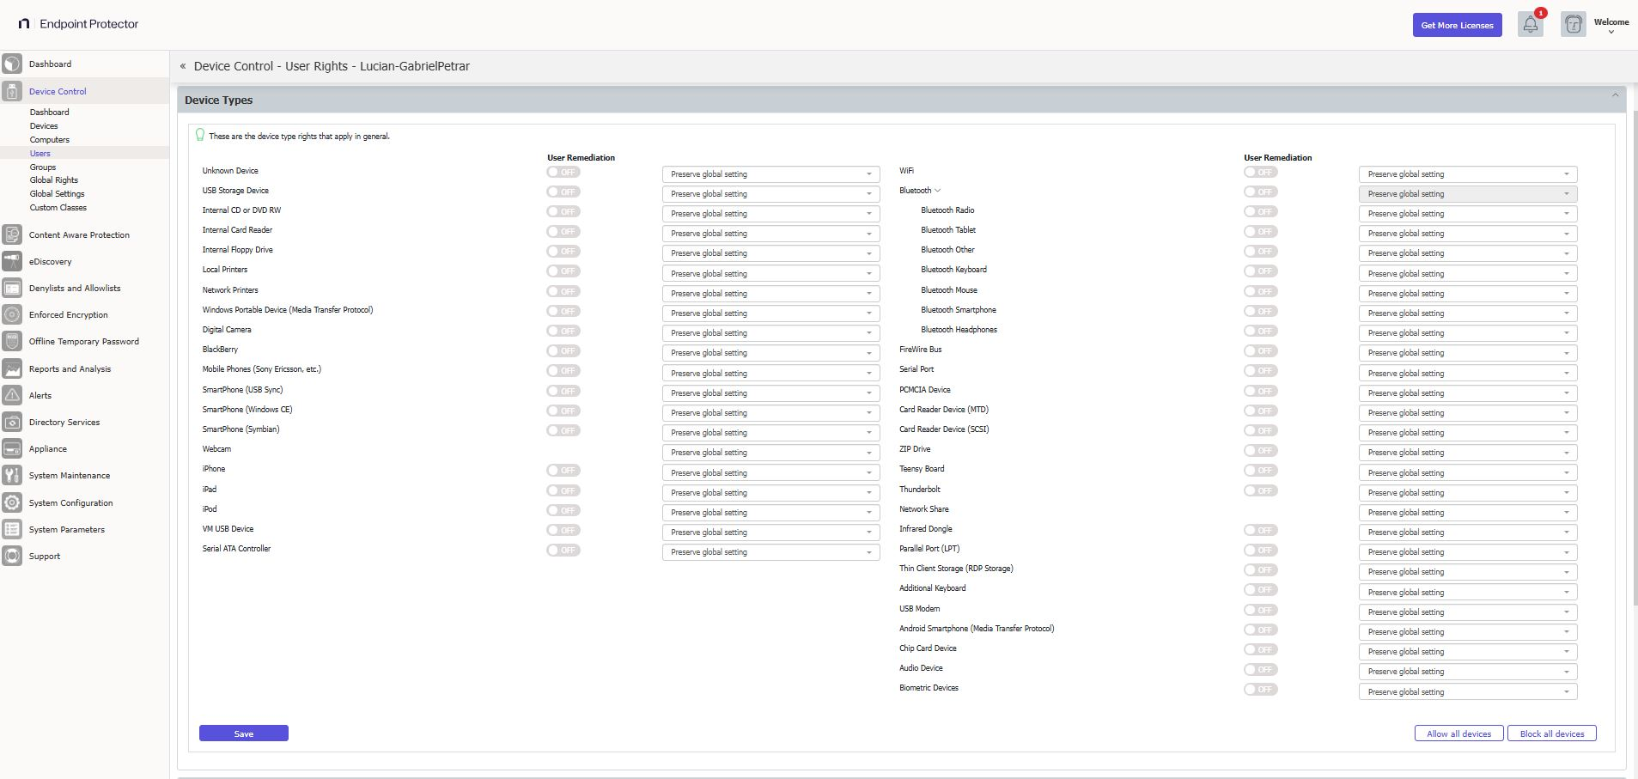This screenshot has height=779, width=1638.
Task: Open the Digital Camera setting dropdown
Action: pyautogui.click(x=770, y=332)
